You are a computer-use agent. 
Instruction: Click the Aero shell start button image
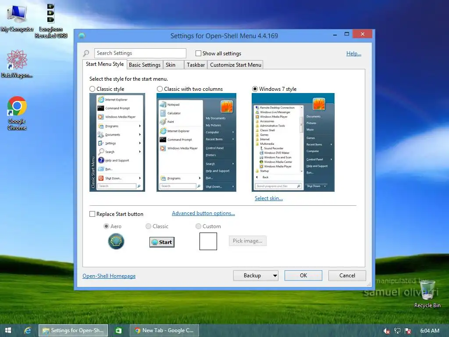[116, 241]
